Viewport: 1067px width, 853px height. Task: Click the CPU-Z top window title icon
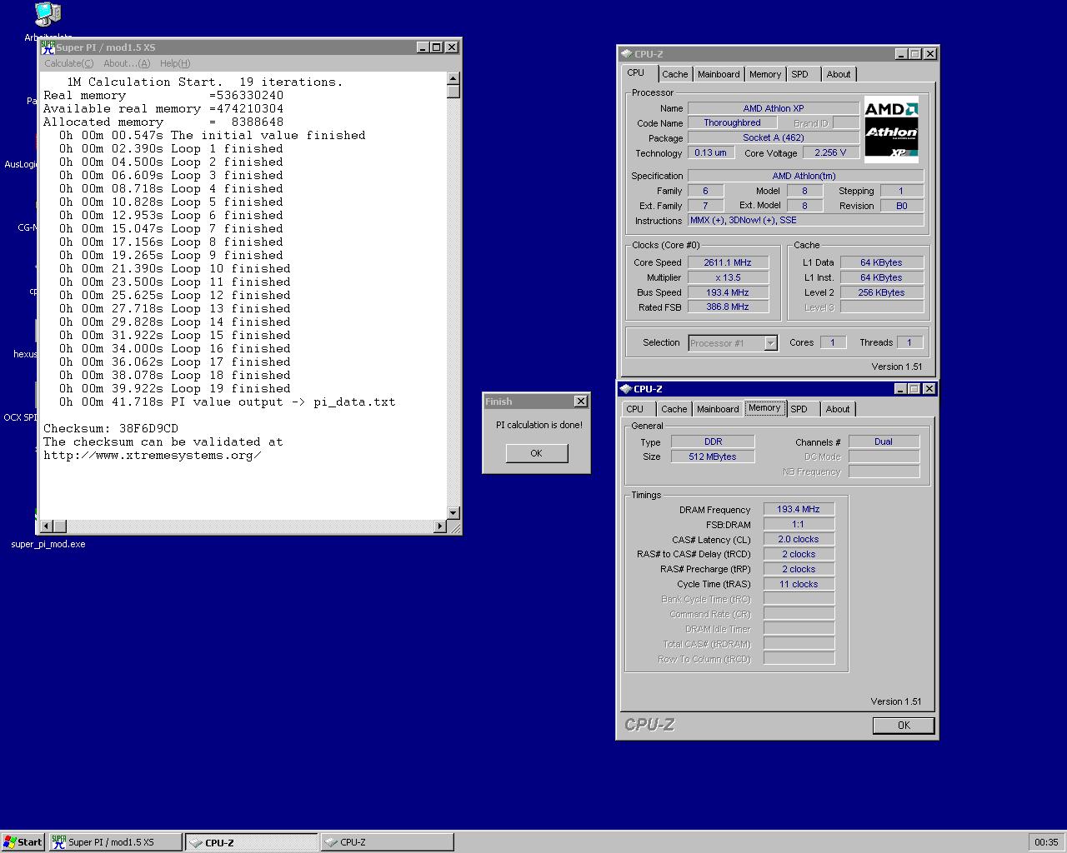tap(626, 54)
